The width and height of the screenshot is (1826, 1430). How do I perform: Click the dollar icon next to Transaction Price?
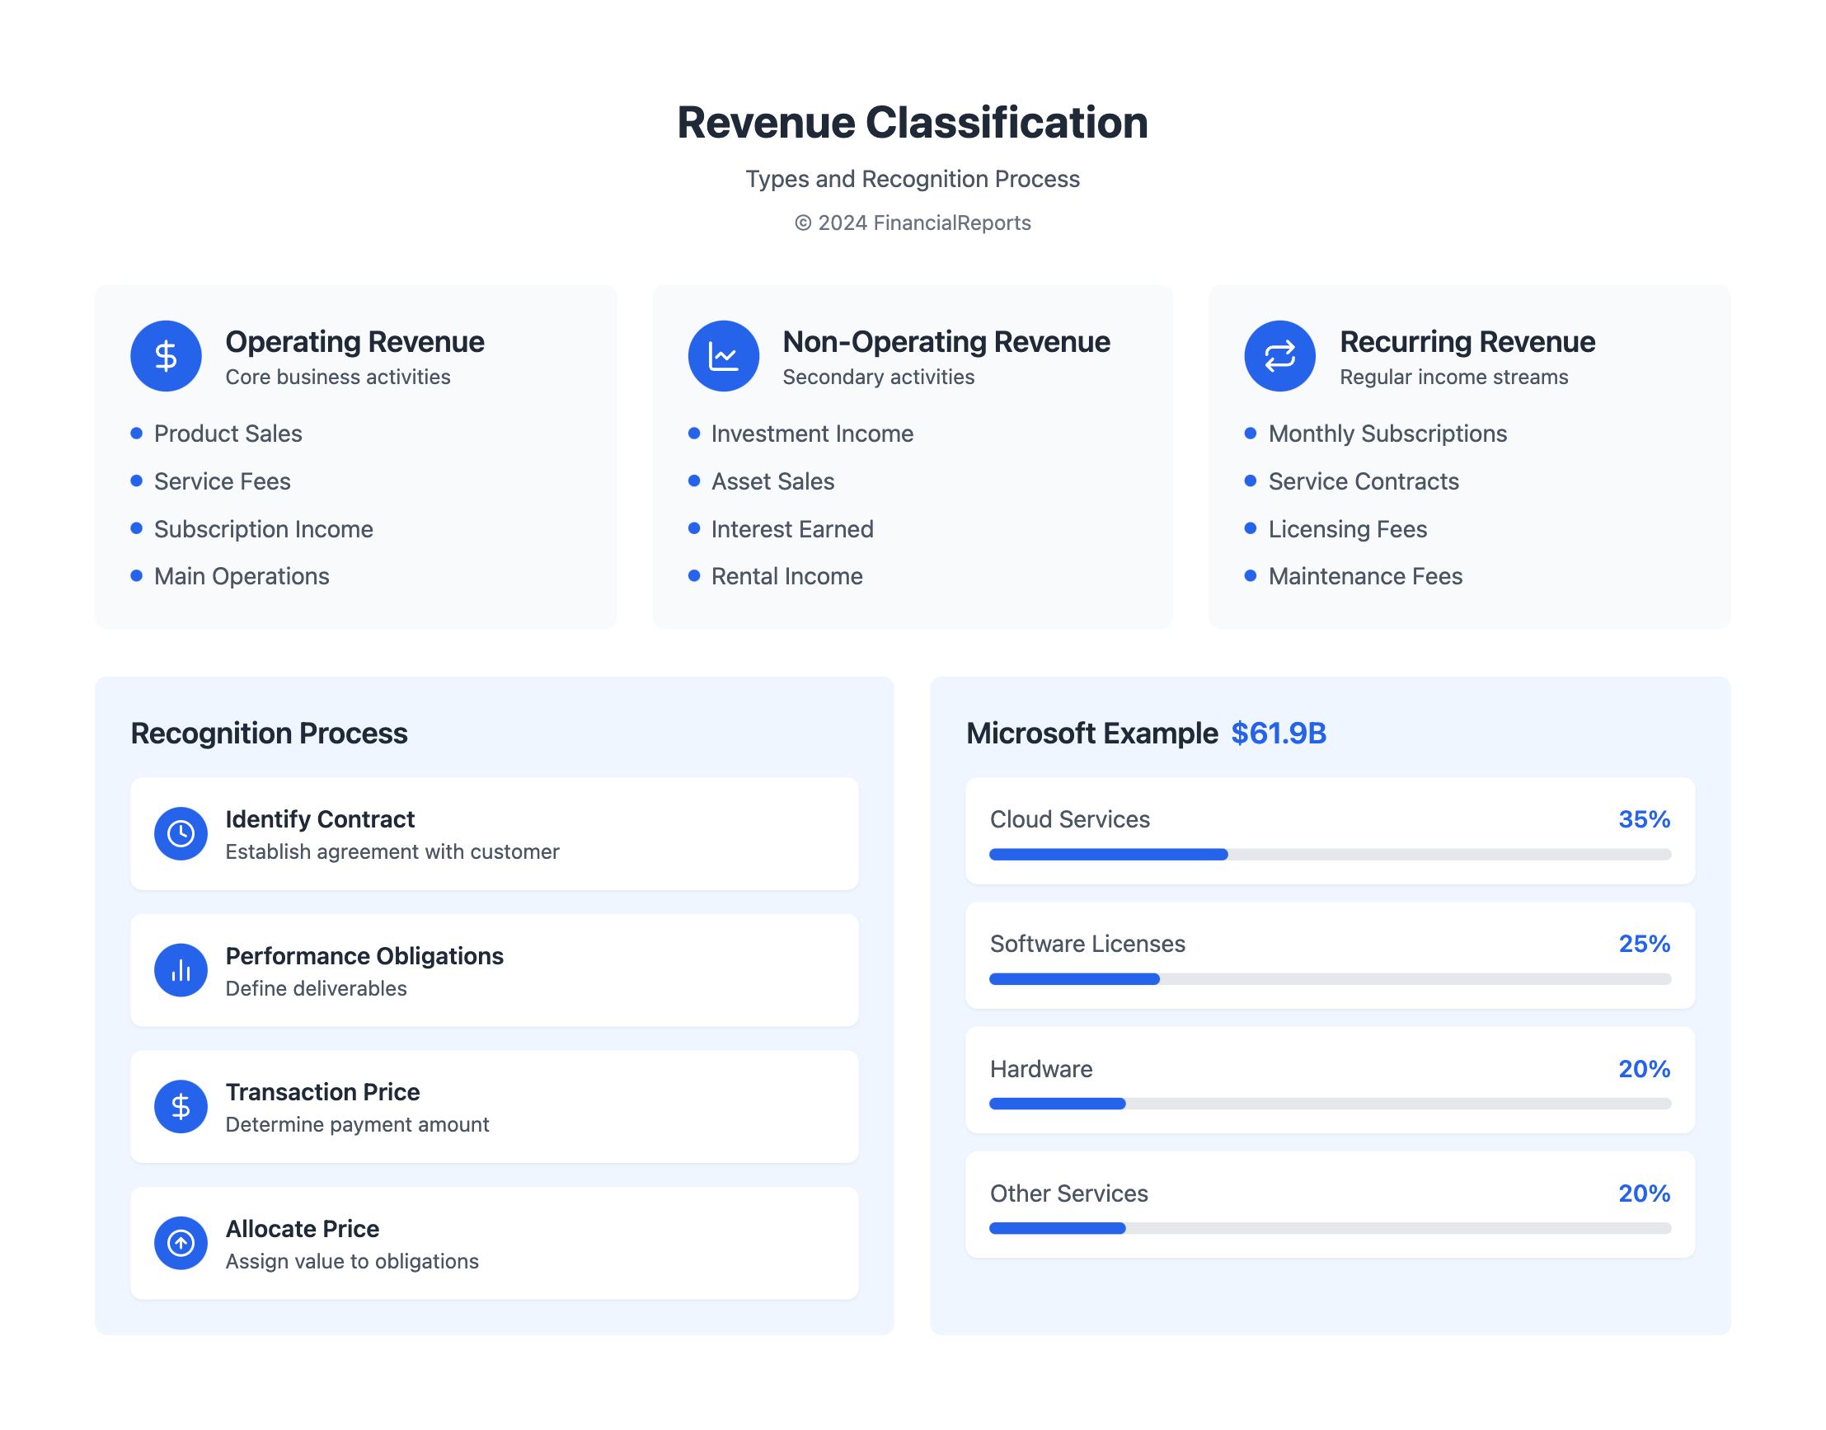[180, 1106]
